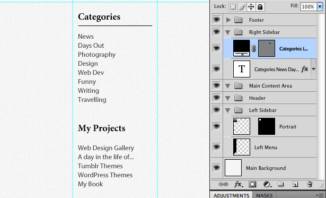Select the Portrait layer mask thumbnail
This screenshot has width=326, height=198.
[267, 126]
